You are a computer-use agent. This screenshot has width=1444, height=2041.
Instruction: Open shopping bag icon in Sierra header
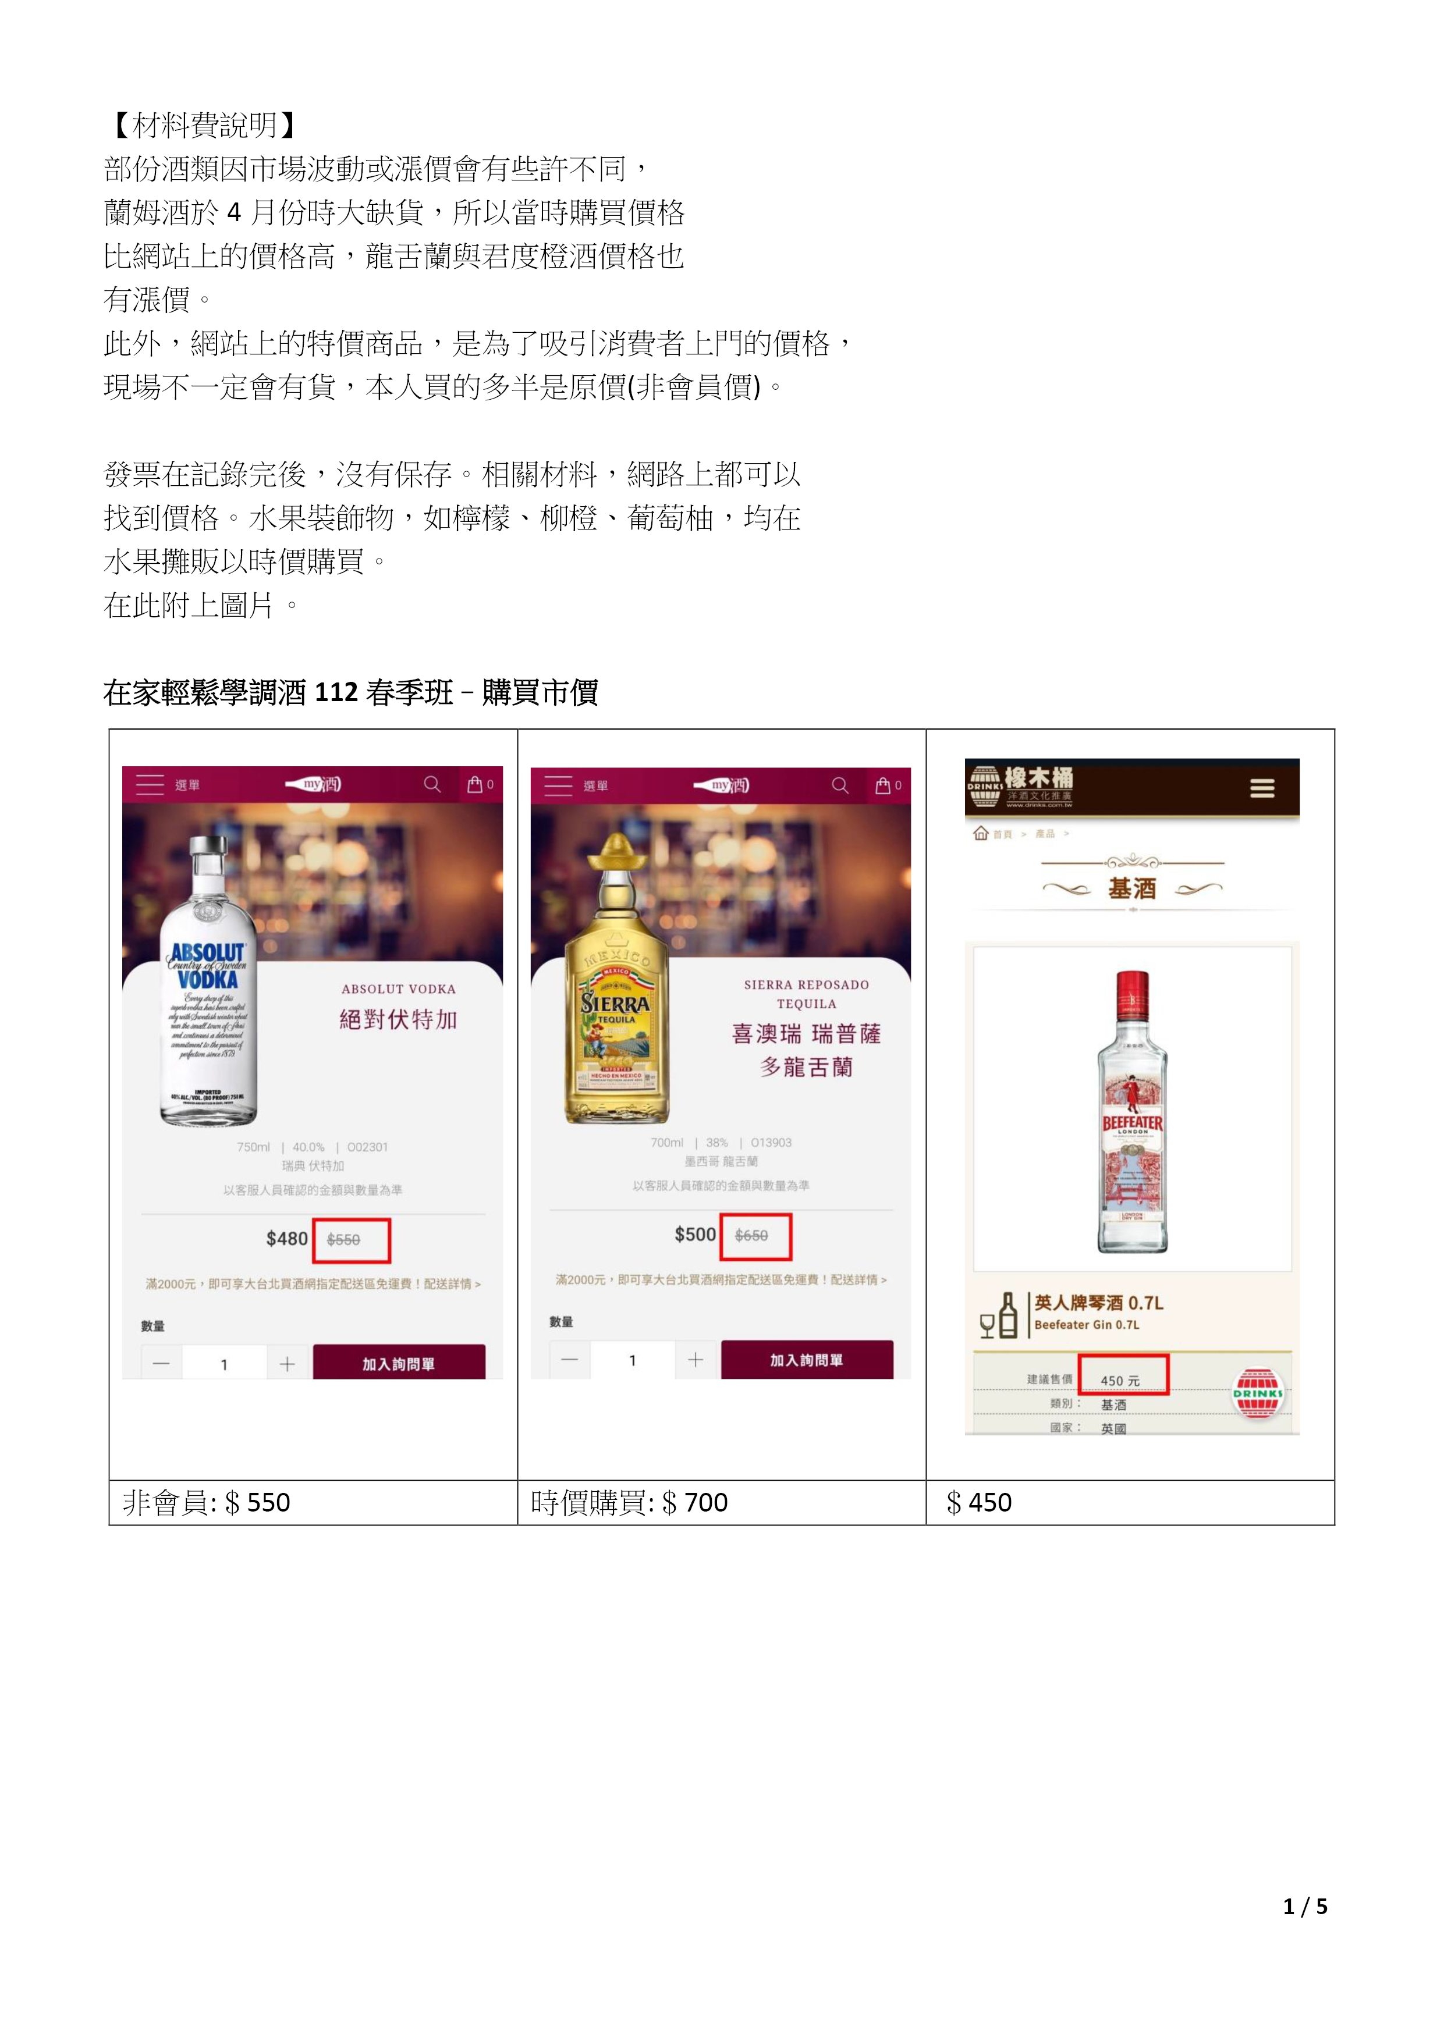883,785
